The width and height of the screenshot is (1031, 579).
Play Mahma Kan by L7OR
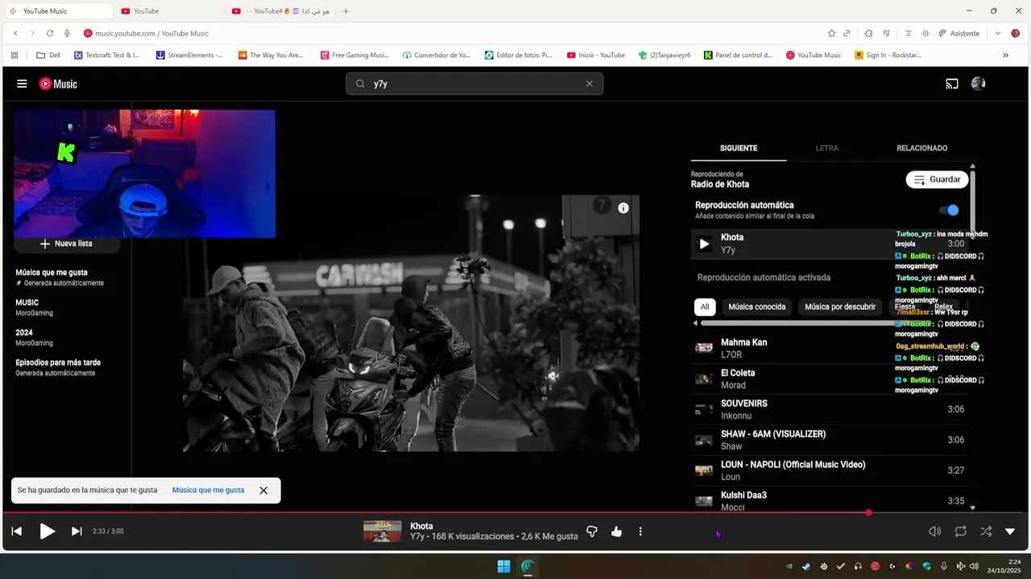[830, 348]
